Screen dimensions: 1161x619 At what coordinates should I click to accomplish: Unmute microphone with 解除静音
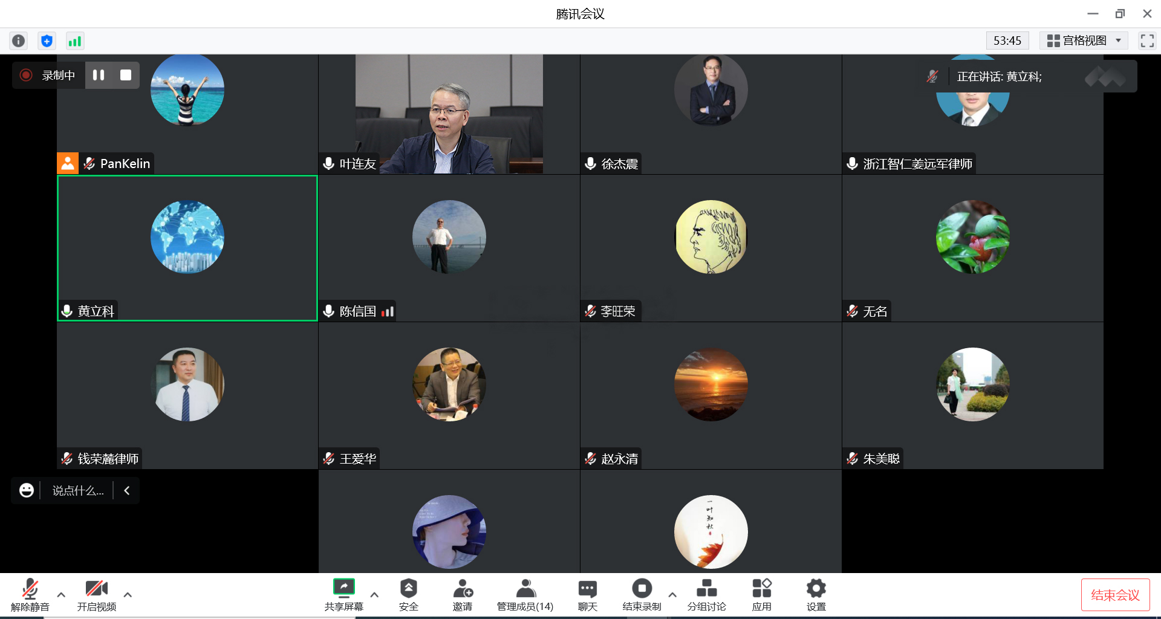(x=30, y=594)
